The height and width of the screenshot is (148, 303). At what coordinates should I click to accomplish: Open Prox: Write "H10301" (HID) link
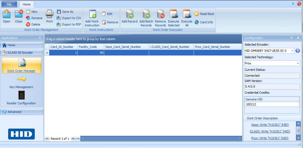[270, 138]
